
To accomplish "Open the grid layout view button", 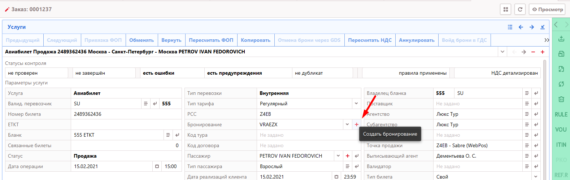I will [x=505, y=9].
